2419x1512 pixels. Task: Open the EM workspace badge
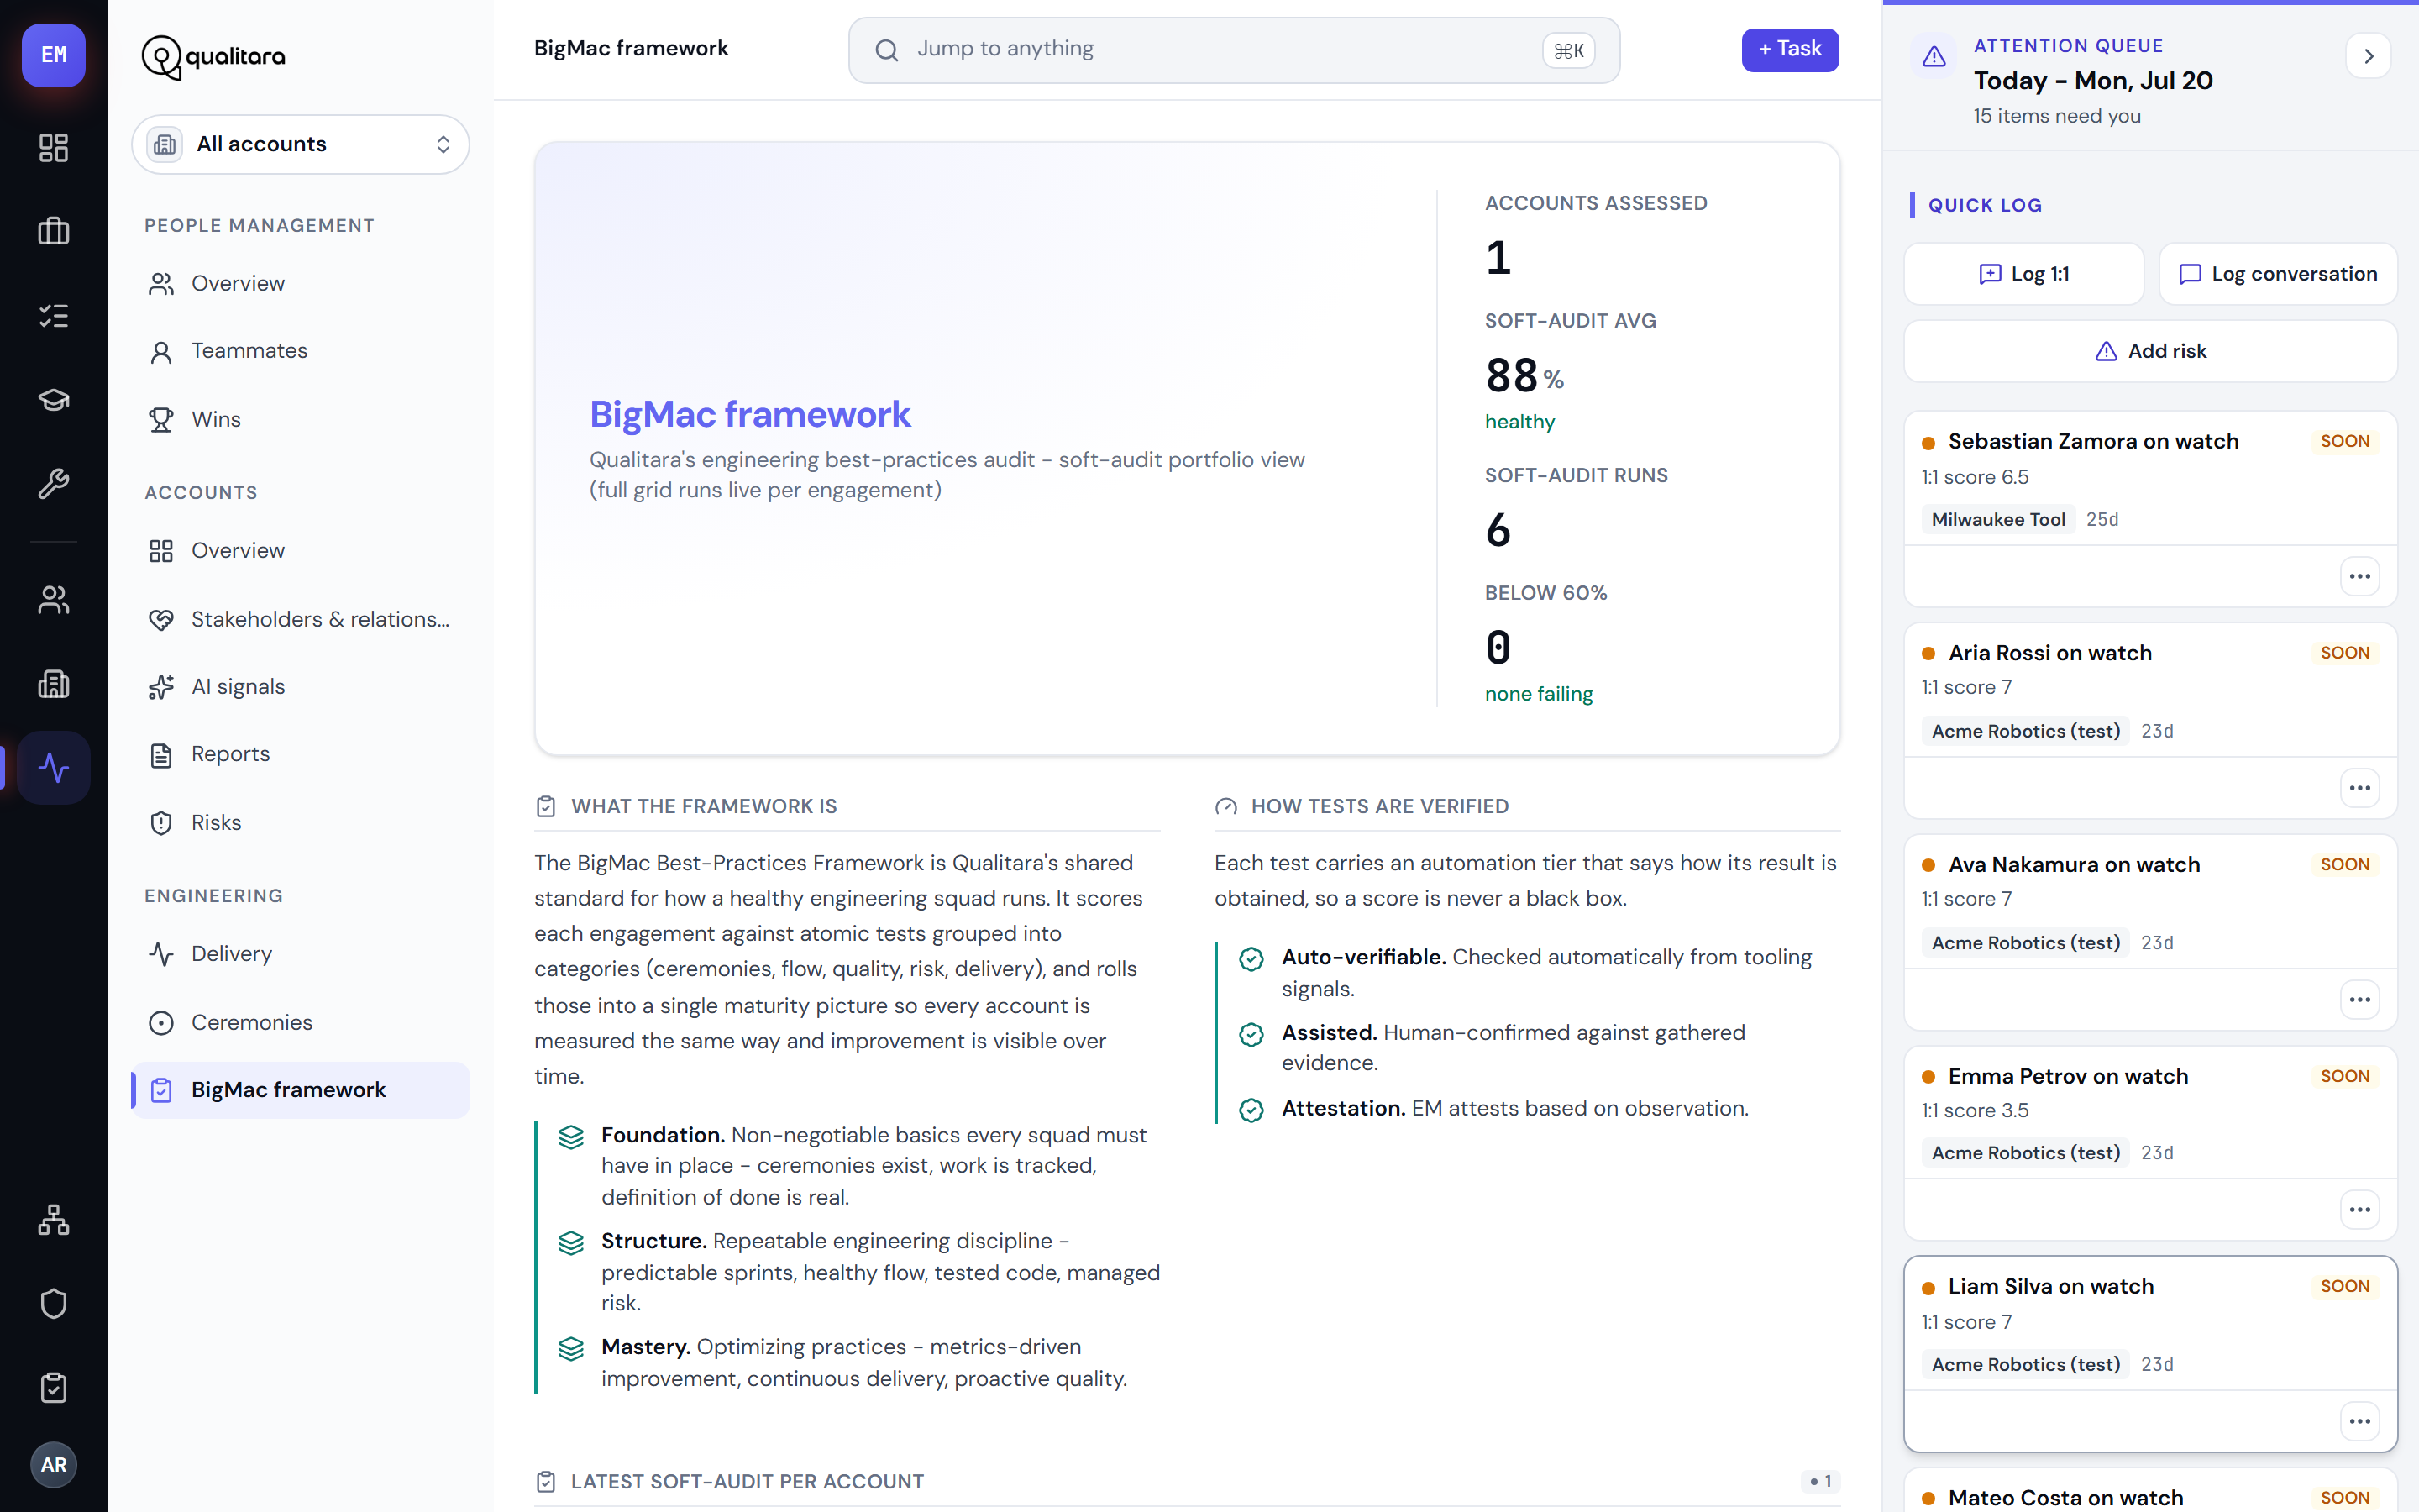54,55
